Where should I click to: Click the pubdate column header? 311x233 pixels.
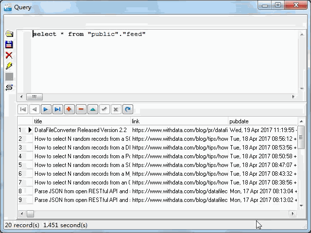(262, 121)
